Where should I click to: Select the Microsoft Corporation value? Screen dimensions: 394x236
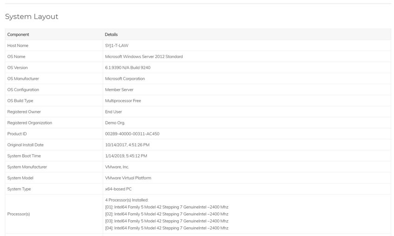coord(125,79)
